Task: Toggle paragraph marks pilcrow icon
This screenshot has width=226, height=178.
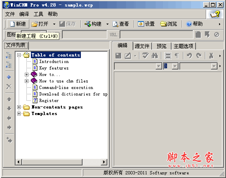Action: (x=177, y=56)
